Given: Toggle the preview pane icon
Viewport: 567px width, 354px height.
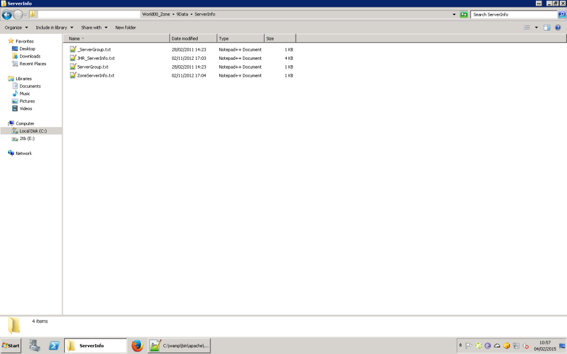Looking at the screenshot, I should pyautogui.click(x=547, y=27).
